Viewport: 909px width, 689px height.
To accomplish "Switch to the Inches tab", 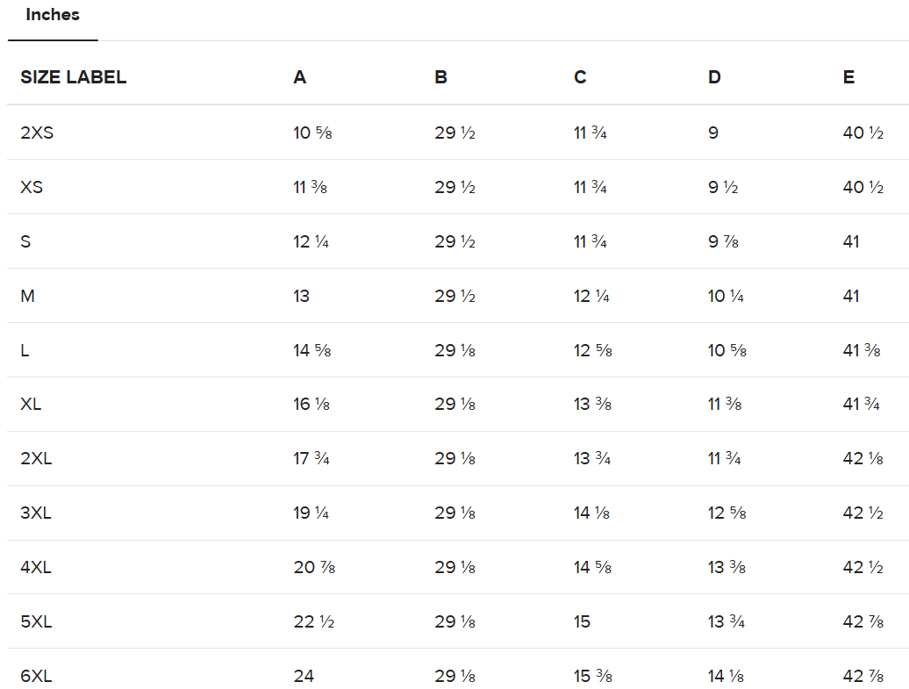I will (53, 15).
